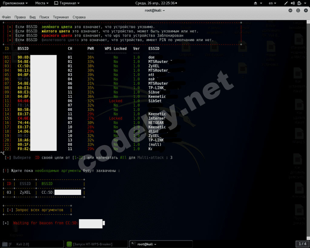Click the Internet ESSID in row 15

[x=157, y=118]
